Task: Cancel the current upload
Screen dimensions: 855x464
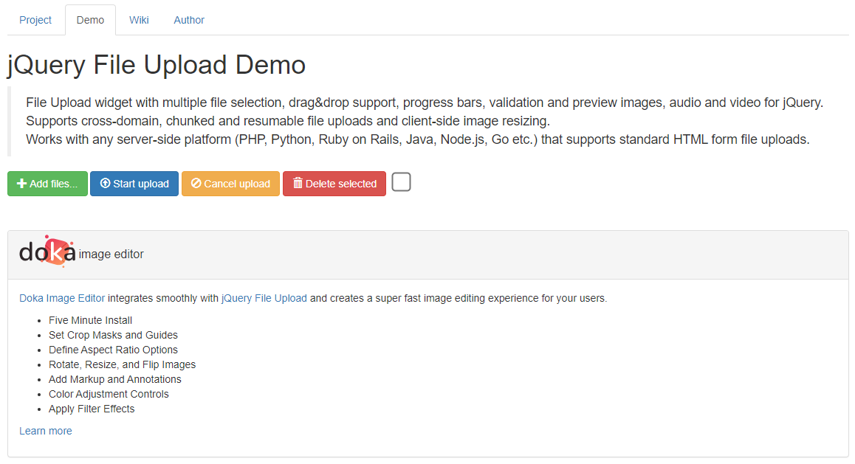Action: pos(230,184)
